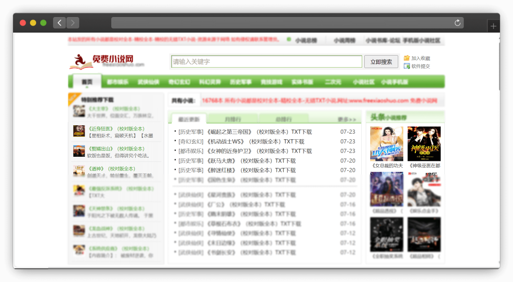Open the 神级巫医在都 book cover
The image size is (513, 282).
pyautogui.click(x=424, y=144)
